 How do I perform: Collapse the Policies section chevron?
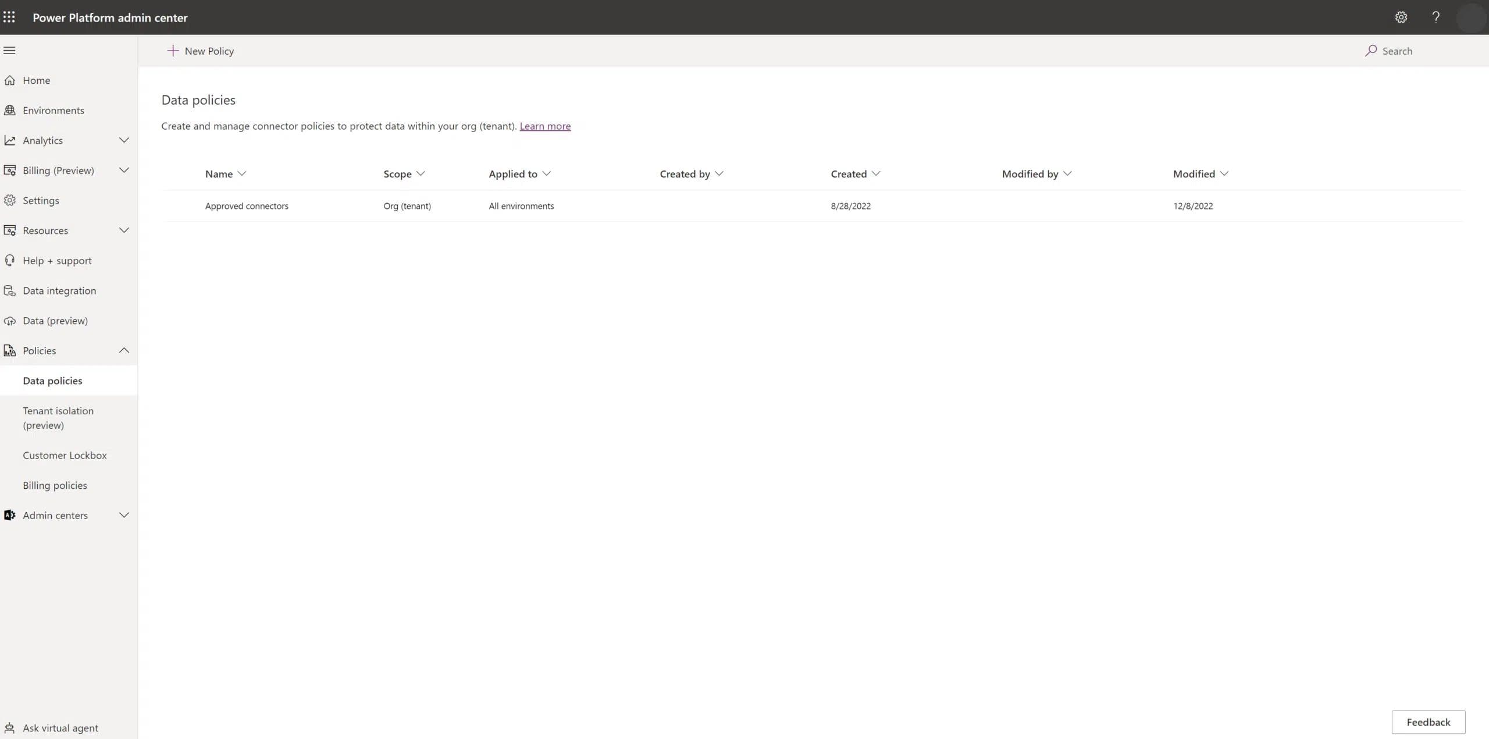(x=124, y=350)
